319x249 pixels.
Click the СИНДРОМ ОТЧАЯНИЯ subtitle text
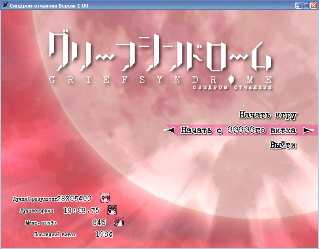(x=232, y=87)
